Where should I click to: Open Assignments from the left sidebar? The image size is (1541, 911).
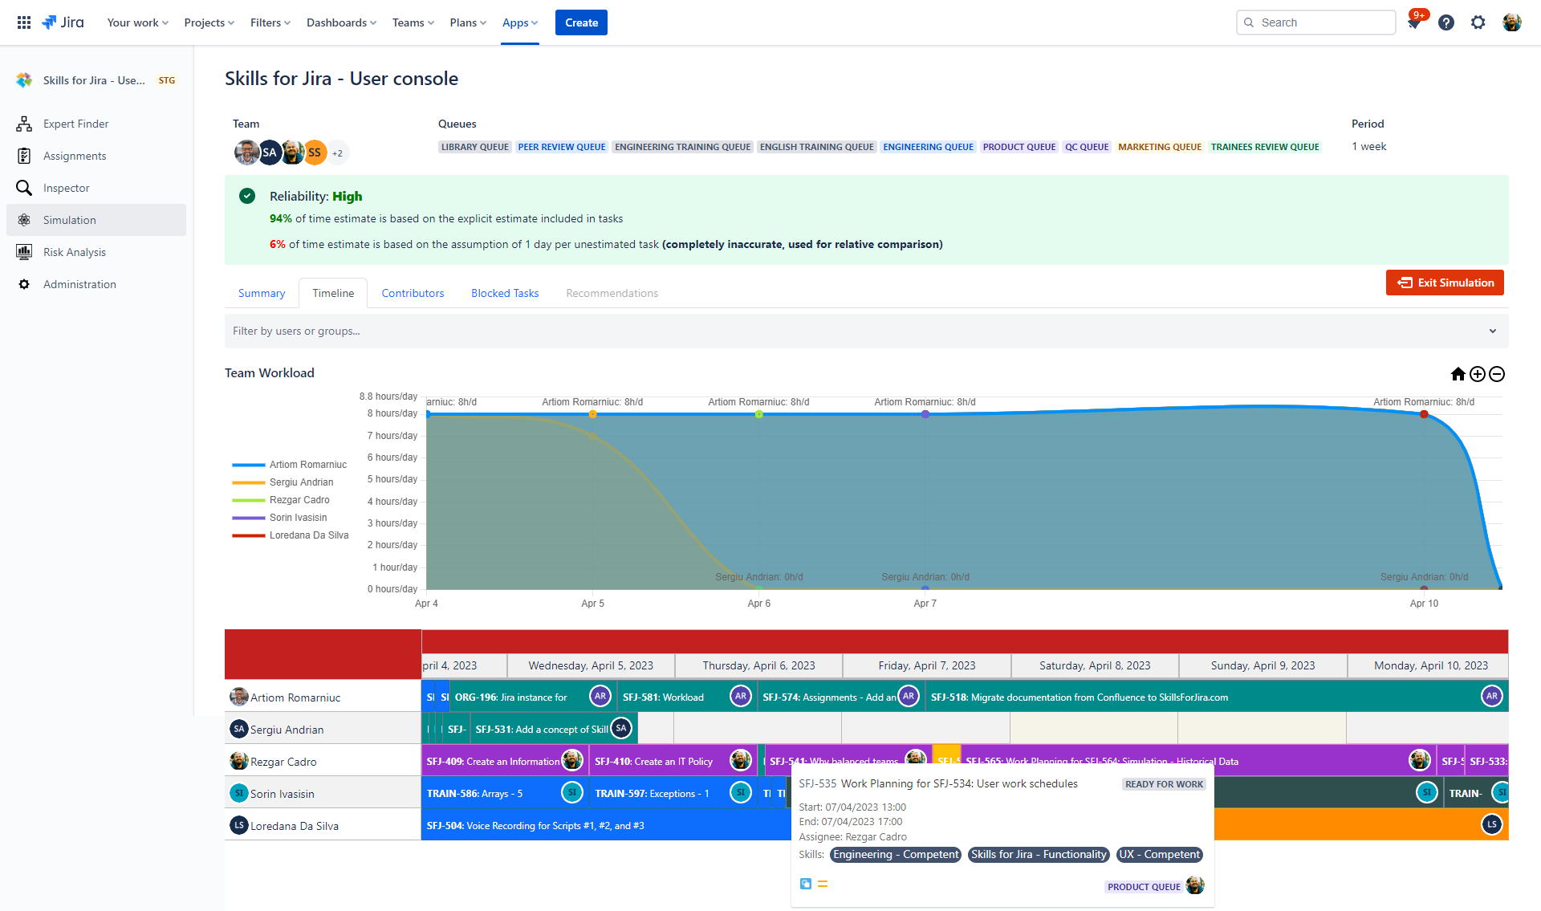75,155
